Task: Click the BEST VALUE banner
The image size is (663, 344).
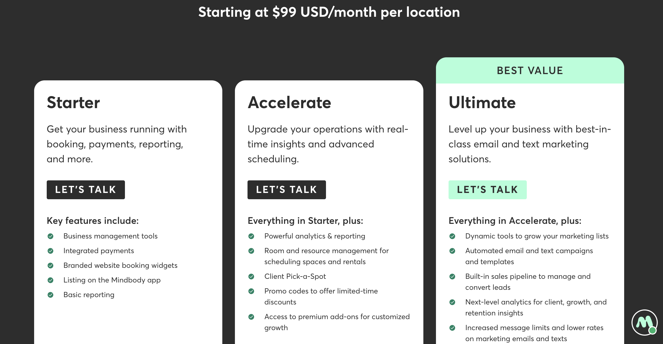Action: [530, 70]
